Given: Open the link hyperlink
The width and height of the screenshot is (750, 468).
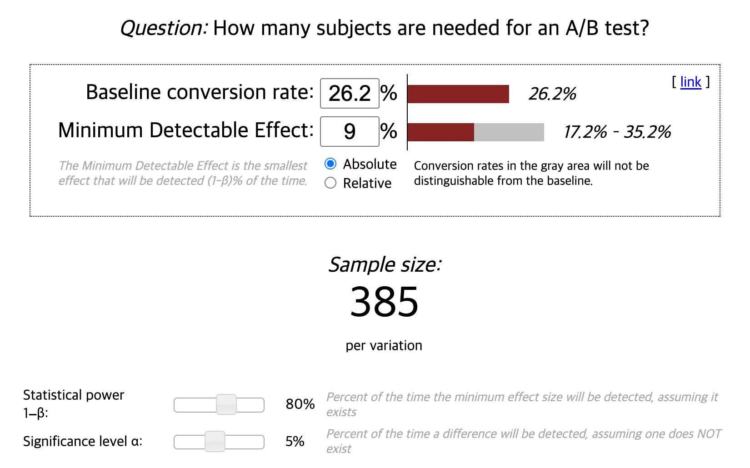Looking at the screenshot, I should click(690, 82).
